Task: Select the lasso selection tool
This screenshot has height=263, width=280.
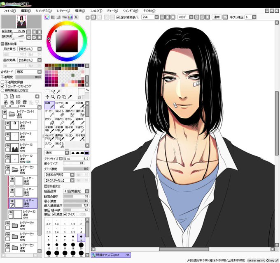Action: coord(53,91)
